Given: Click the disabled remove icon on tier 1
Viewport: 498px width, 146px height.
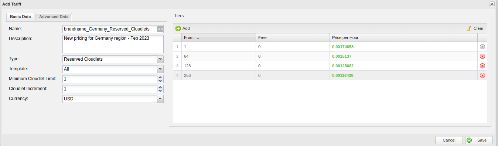Looking at the screenshot, I should pyautogui.click(x=482, y=47).
